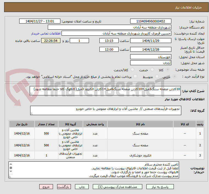Click quantity 500 in row 1

(46, 133)
